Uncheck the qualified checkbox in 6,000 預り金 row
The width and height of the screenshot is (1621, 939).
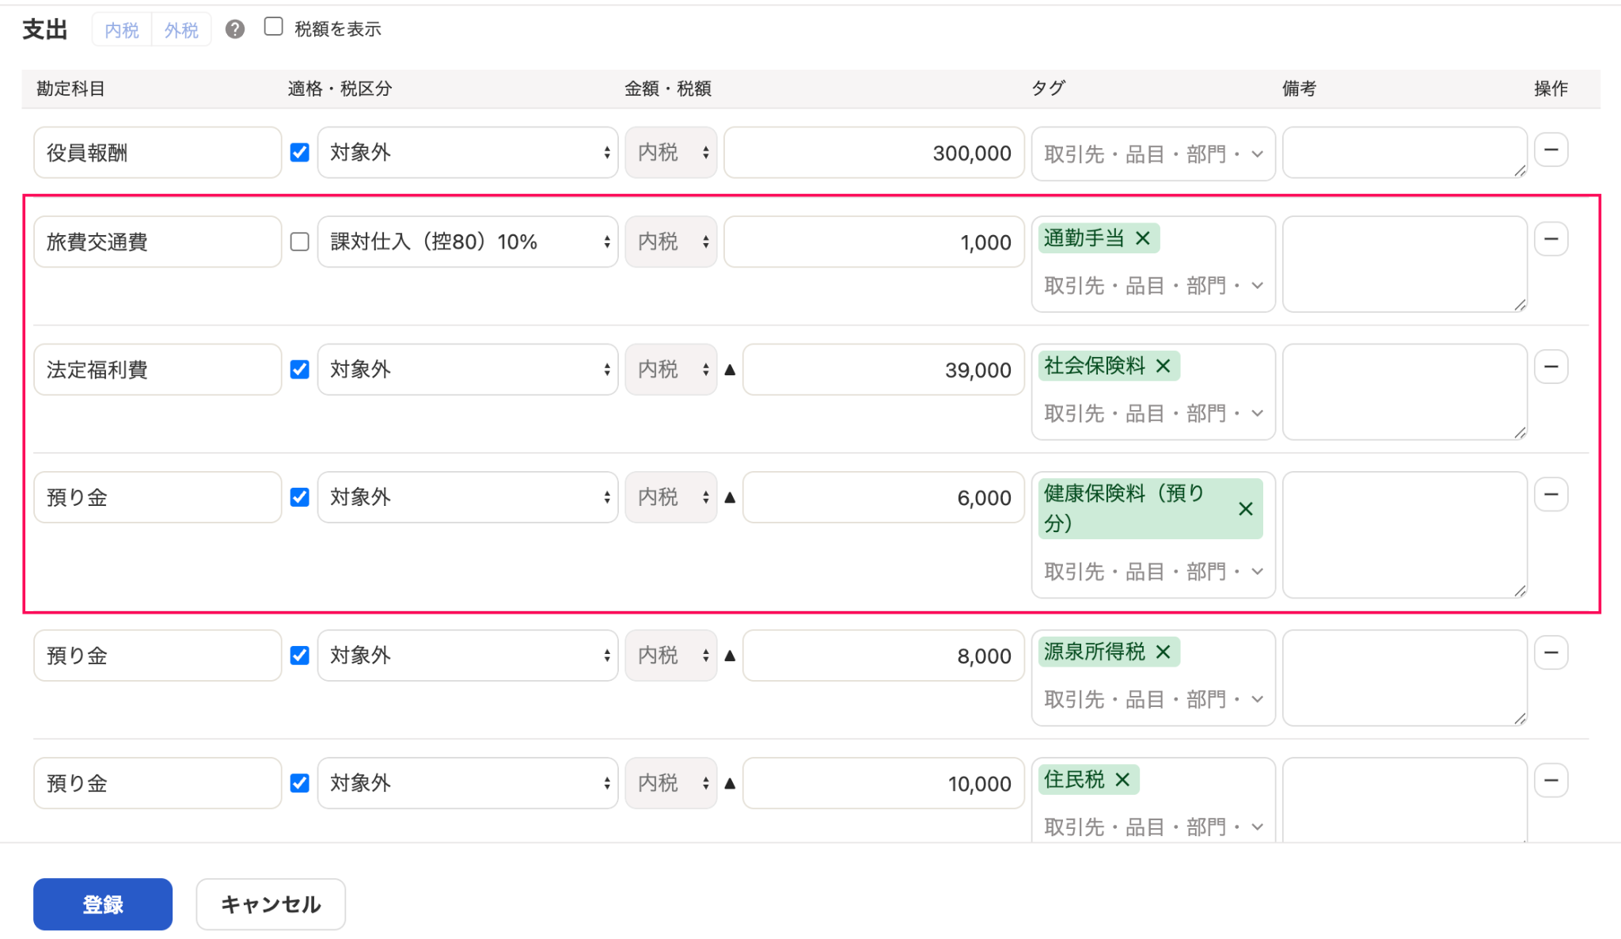(x=299, y=497)
